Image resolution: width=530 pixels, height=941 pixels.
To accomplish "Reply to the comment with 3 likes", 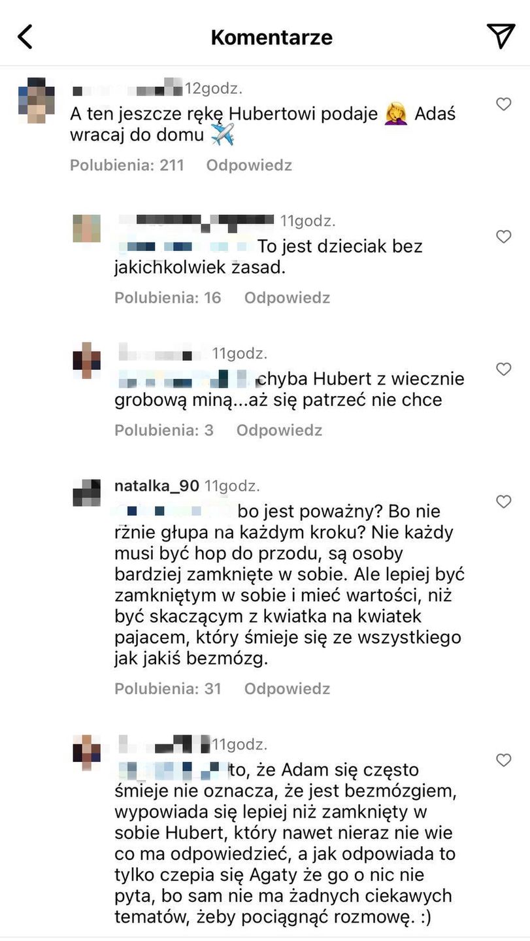I will pos(279,431).
